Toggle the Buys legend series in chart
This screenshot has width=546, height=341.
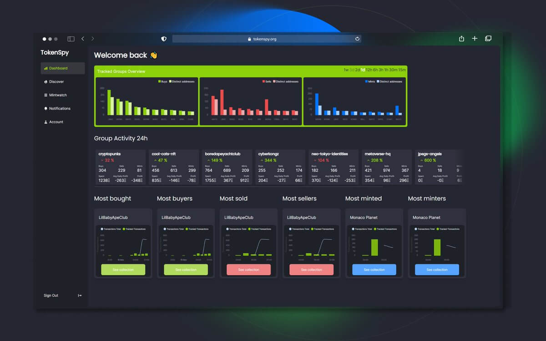pos(163,81)
